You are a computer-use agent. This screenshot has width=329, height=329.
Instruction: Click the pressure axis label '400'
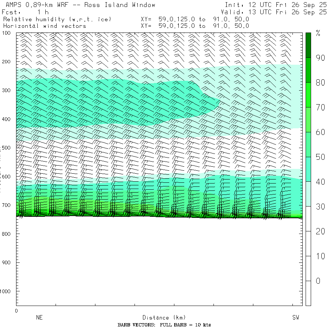click(x=6, y=119)
